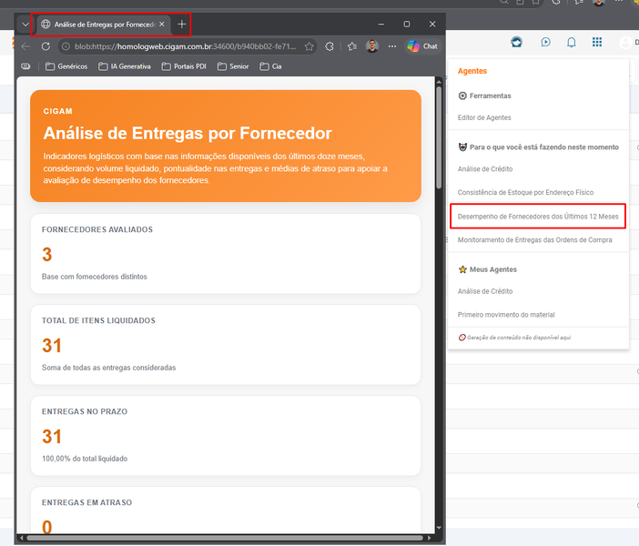Open the academy cap icon in CIGAM header

point(517,42)
